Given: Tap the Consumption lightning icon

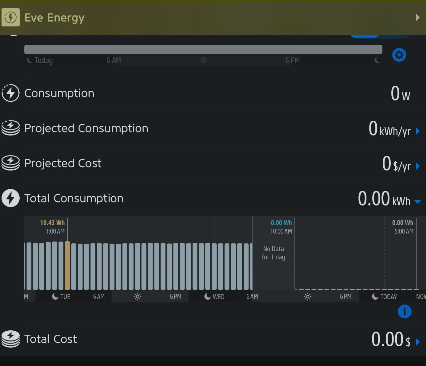Looking at the screenshot, I should tap(10, 93).
